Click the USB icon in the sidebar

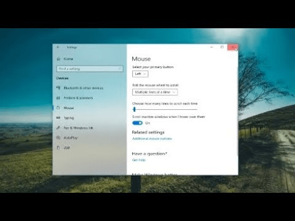58,148
